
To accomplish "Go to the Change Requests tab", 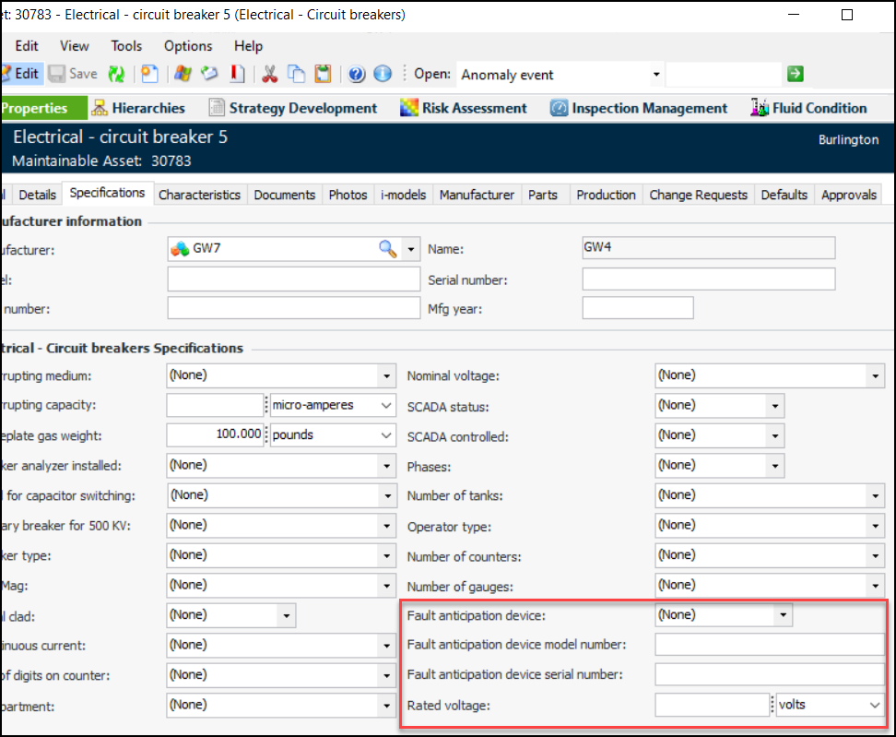I will 698,195.
